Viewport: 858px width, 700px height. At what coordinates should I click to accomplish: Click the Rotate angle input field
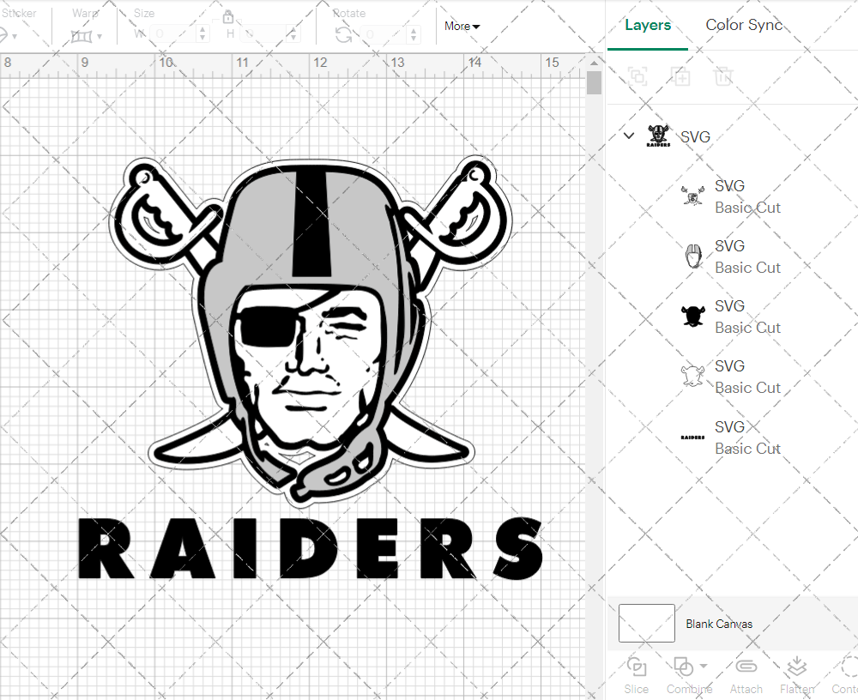tap(384, 34)
